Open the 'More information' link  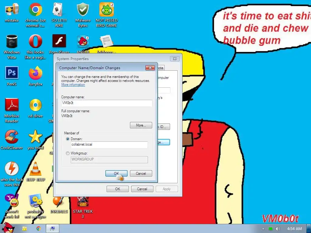coord(73,85)
